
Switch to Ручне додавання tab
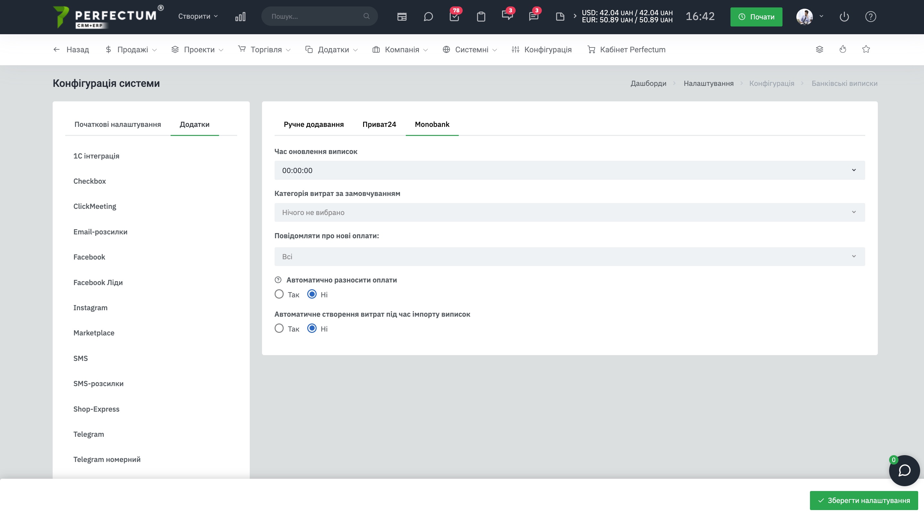click(313, 124)
